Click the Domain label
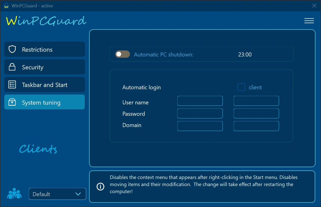The image size is (321, 207). tap(132, 125)
